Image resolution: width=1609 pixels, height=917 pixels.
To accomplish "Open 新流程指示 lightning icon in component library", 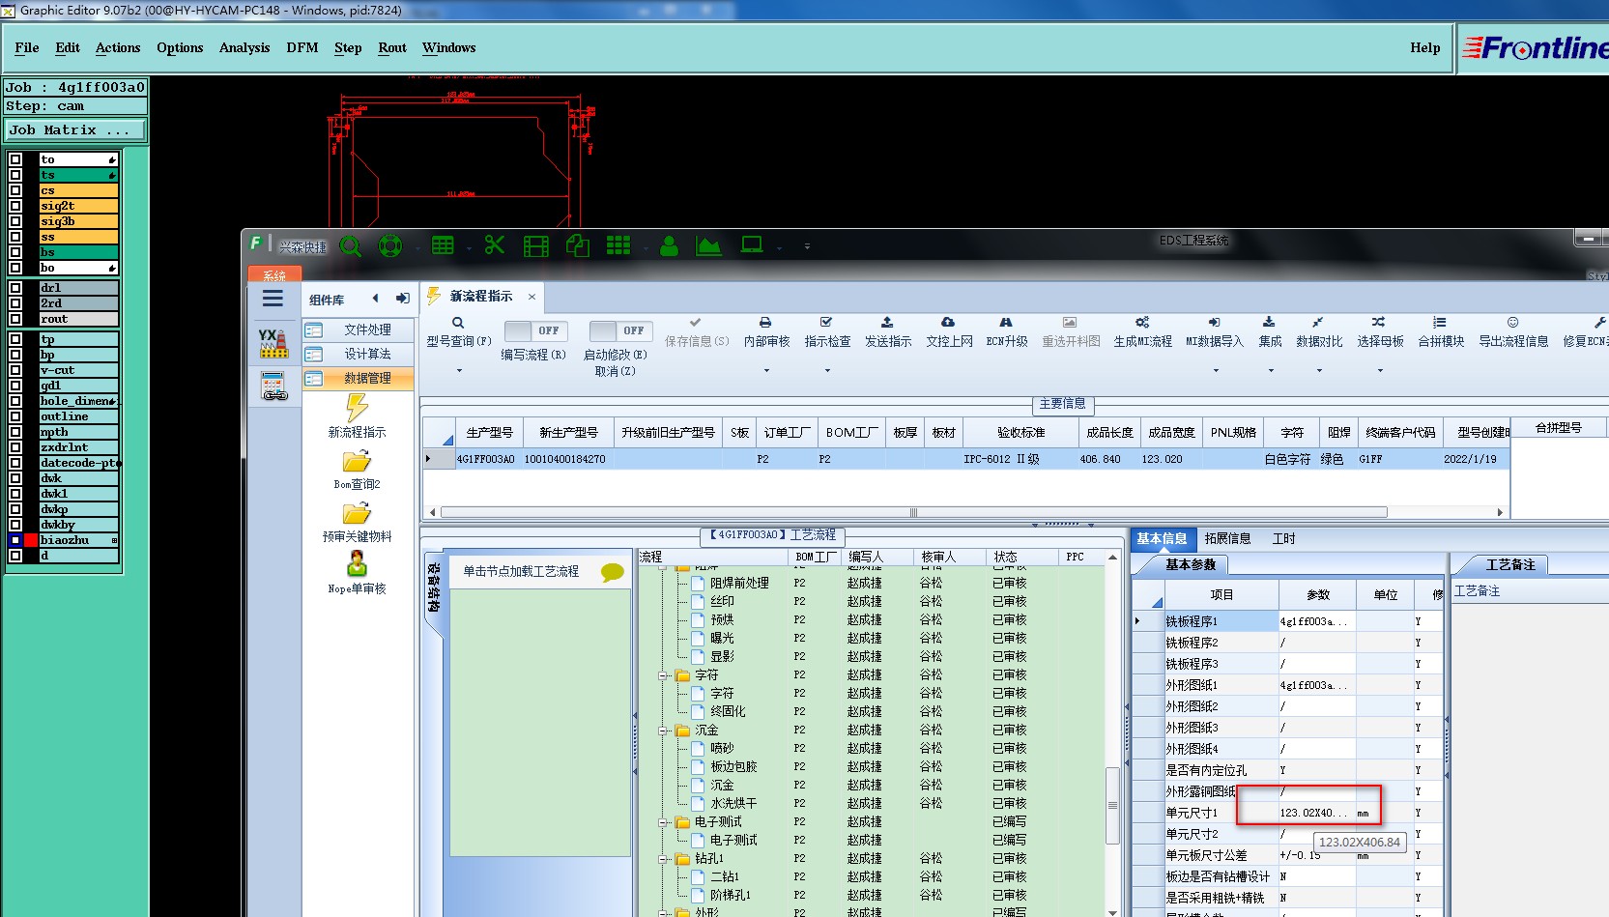I will pos(358,407).
